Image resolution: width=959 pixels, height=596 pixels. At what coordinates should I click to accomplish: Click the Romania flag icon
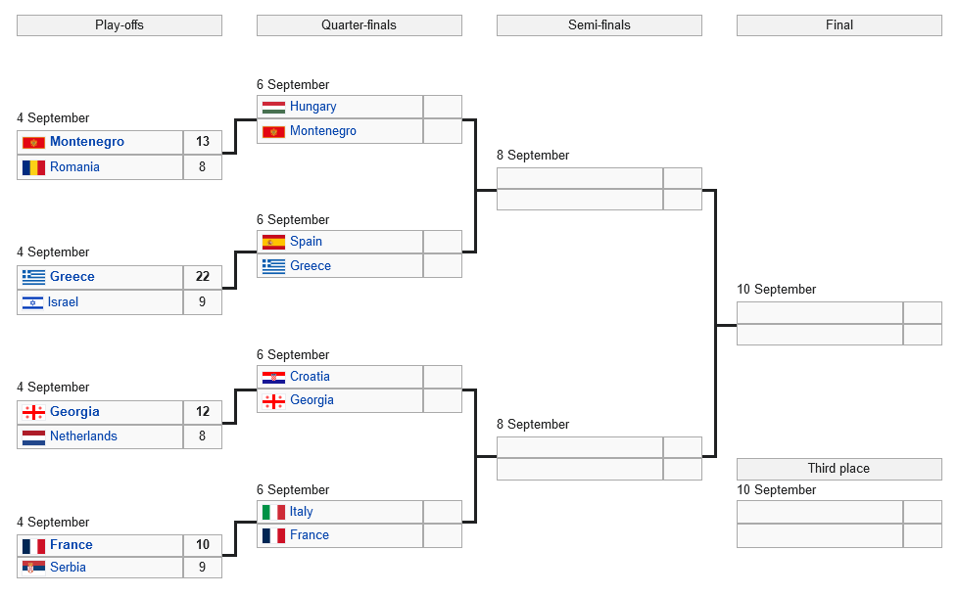[33, 167]
